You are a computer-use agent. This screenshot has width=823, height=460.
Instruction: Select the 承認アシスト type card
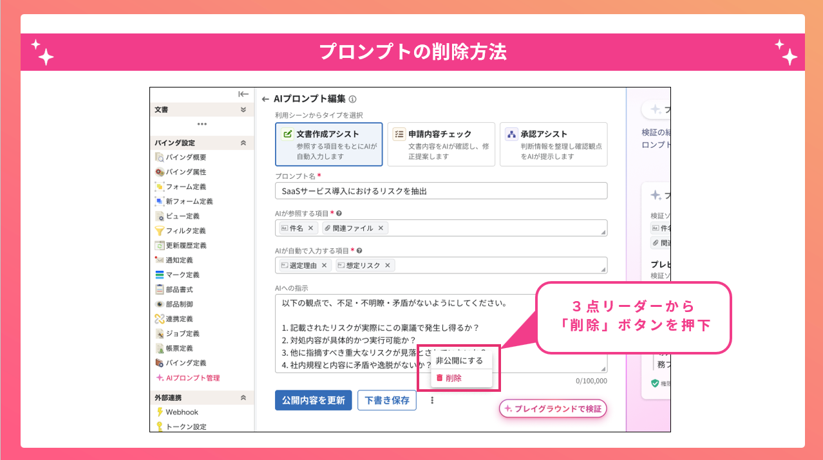(x=554, y=145)
